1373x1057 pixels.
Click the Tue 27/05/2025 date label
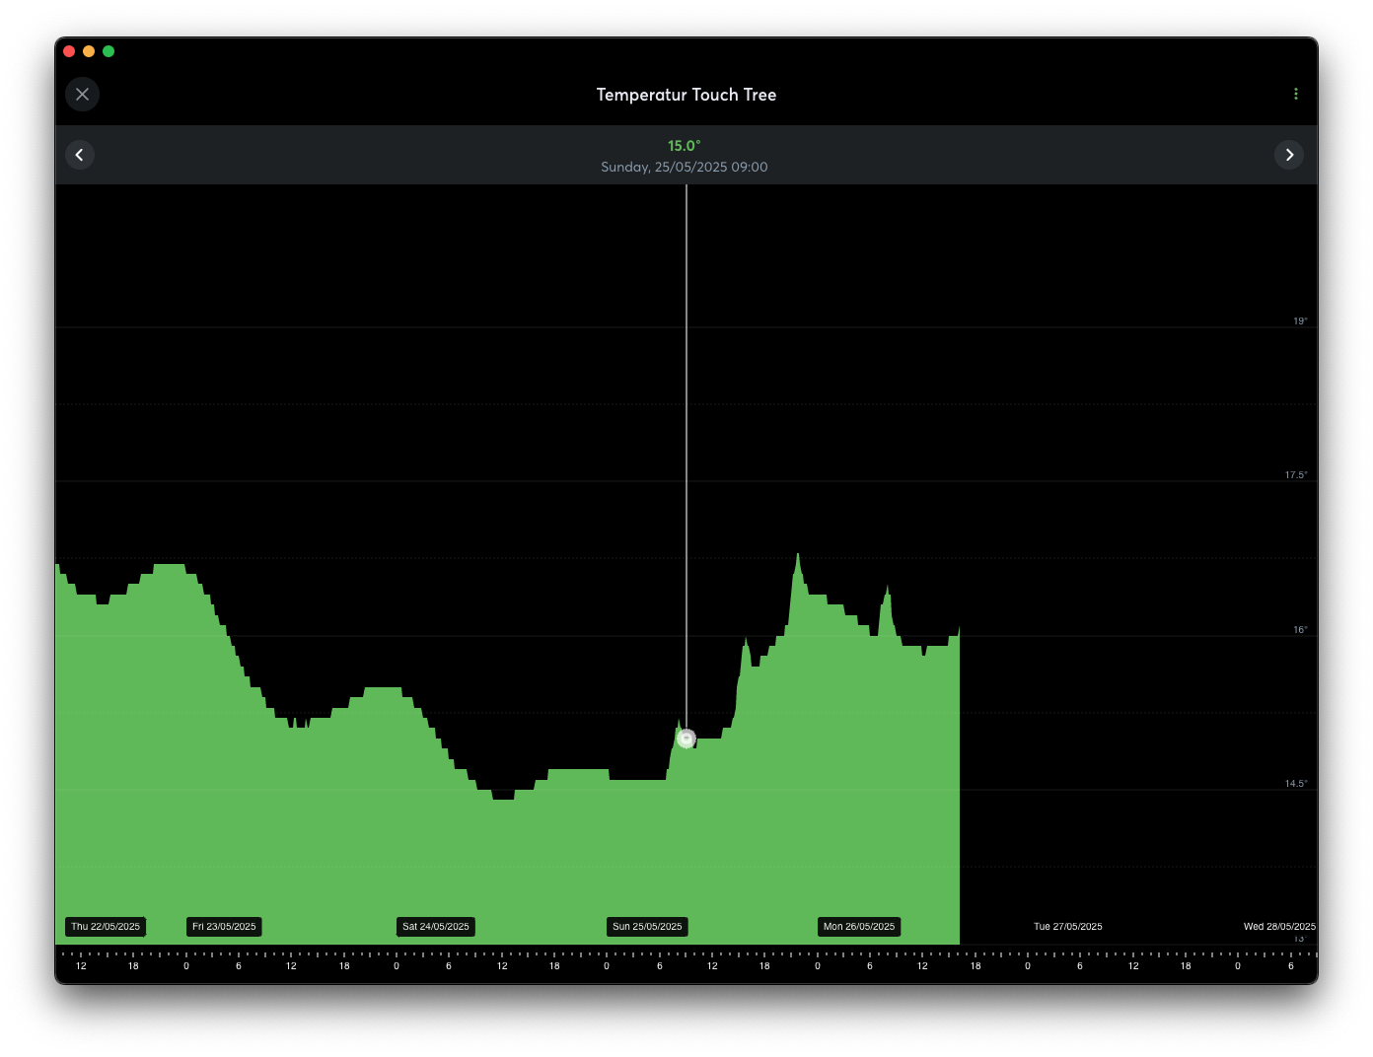pyautogui.click(x=1067, y=927)
